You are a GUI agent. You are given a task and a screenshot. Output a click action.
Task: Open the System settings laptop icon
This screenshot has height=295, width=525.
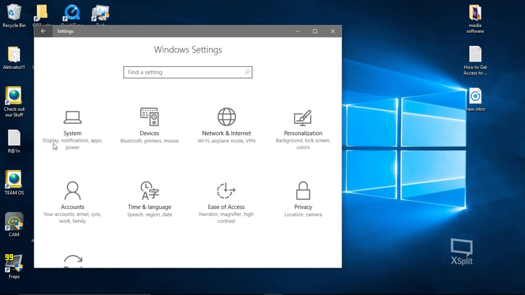pyautogui.click(x=73, y=117)
